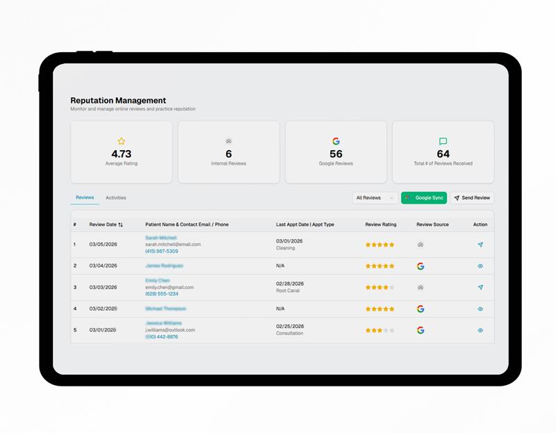
Task: Click phone number (415) 867-5309
Action: pos(161,252)
